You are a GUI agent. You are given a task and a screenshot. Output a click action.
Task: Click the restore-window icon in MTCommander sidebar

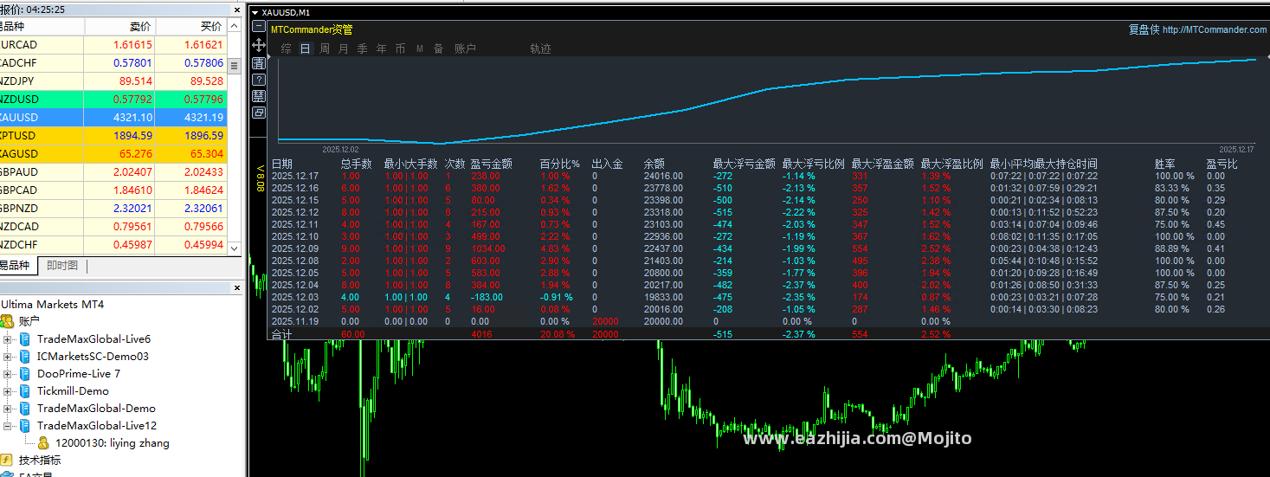(x=259, y=113)
